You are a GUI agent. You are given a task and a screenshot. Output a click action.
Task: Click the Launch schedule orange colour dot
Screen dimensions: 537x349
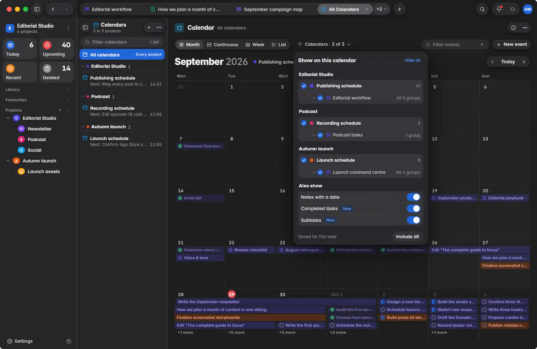311,160
